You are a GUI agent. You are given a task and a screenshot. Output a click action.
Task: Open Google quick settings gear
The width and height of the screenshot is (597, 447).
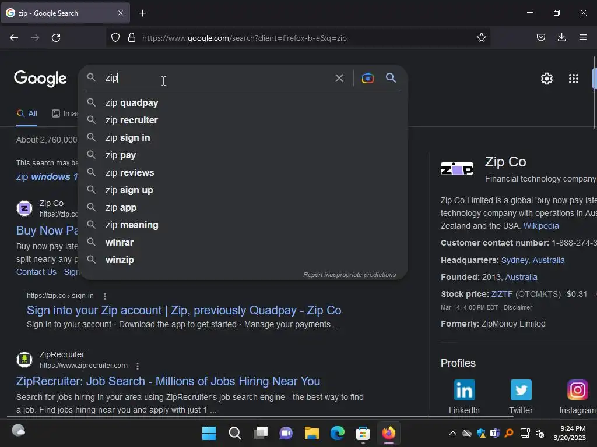pos(547,79)
